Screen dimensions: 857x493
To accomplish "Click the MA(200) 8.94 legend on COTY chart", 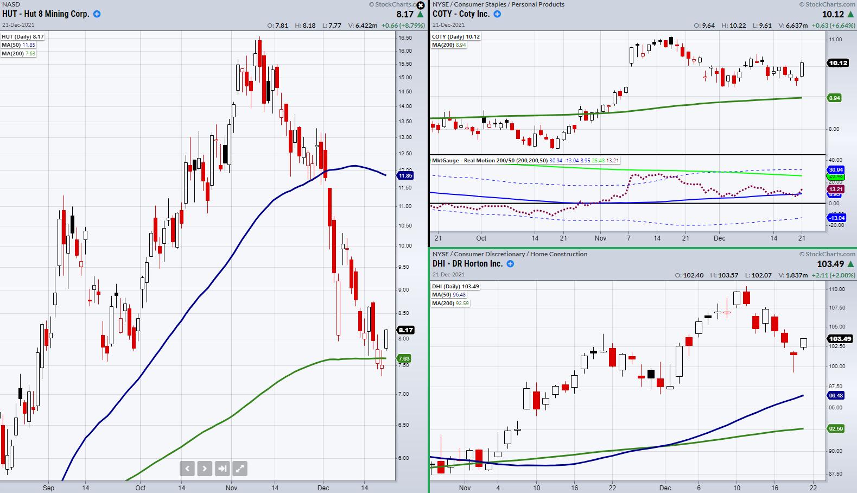I will tap(449, 45).
